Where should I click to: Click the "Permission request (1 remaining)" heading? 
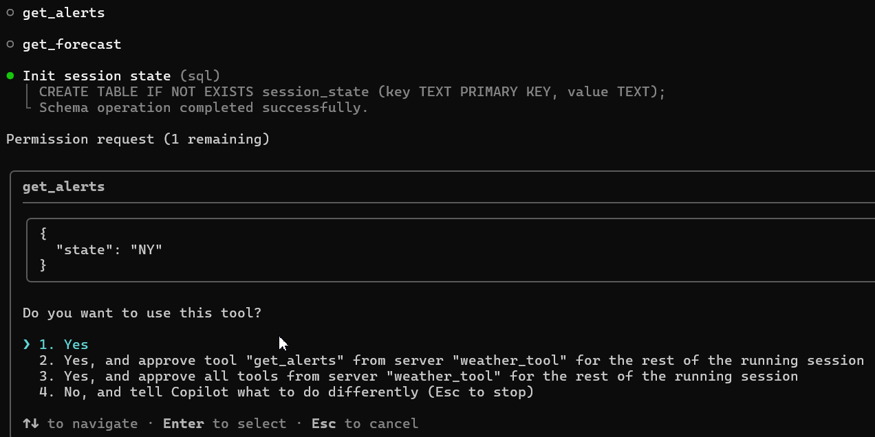(x=138, y=139)
